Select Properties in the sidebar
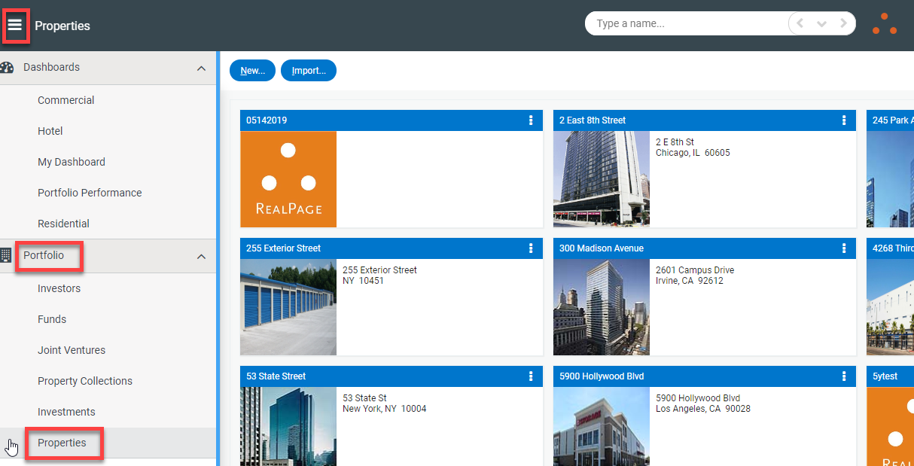 tap(62, 443)
